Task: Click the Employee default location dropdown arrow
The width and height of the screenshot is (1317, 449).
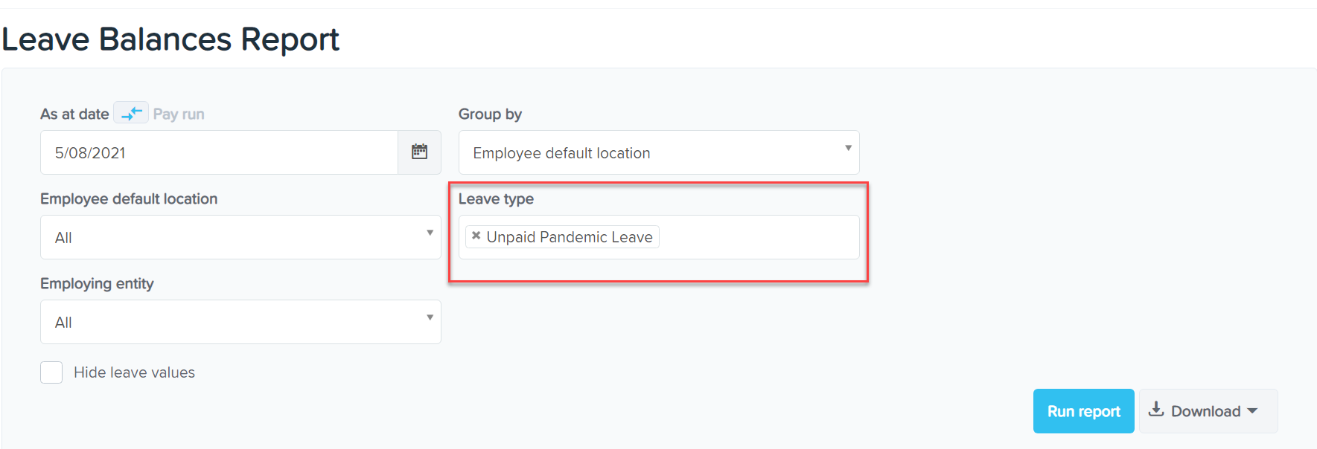Action: [x=430, y=233]
